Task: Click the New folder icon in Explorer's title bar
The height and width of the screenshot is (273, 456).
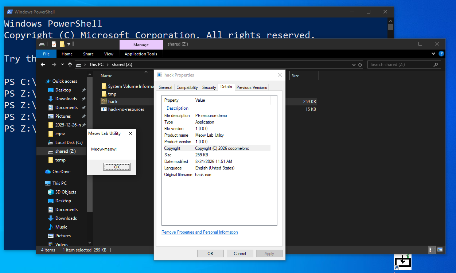Action: (62, 44)
